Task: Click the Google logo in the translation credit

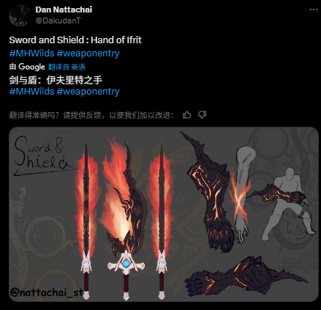Action: pyautogui.click(x=31, y=67)
